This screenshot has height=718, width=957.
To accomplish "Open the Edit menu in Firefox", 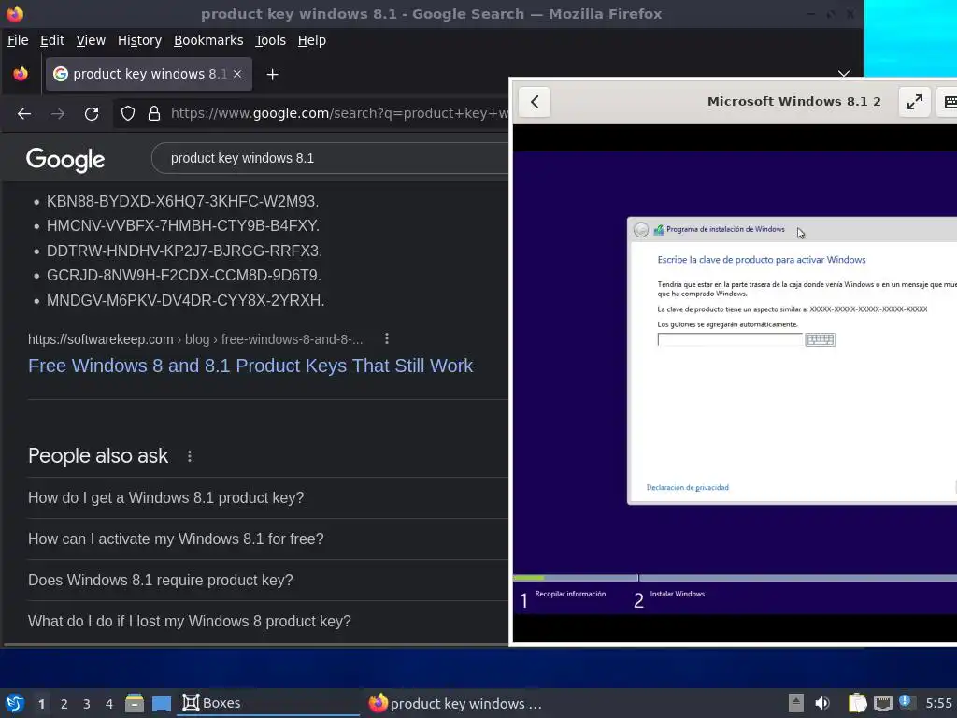I will point(52,40).
